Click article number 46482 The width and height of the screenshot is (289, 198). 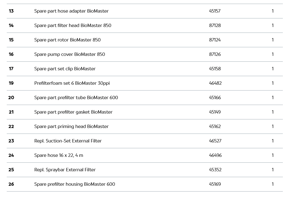click(x=215, y=83)
